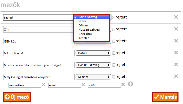The height and width of the screenshot is (104, 183).
Task: Open the Dátum type dropdown
Action: pos(93,53)
